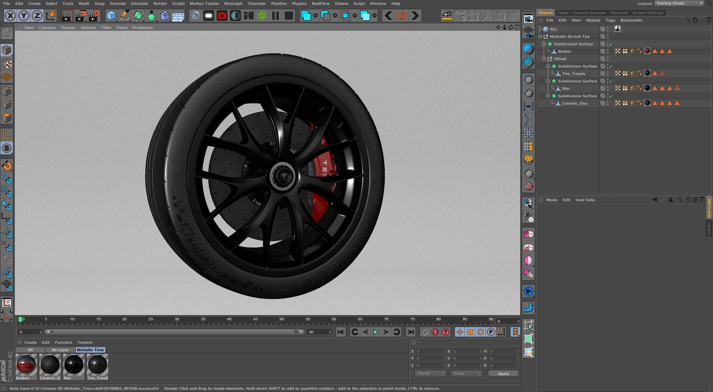Open the World coordinate system dropdown

[430, 373]
